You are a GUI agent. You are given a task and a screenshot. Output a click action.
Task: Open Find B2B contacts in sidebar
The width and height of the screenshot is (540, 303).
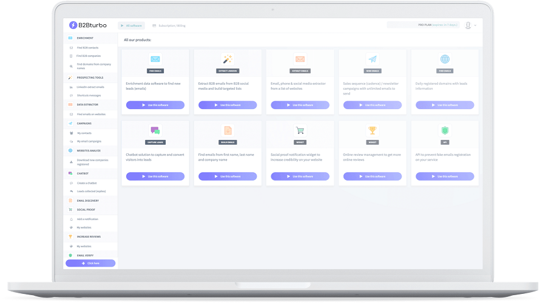pyautogui.click(x=87, y=48)
